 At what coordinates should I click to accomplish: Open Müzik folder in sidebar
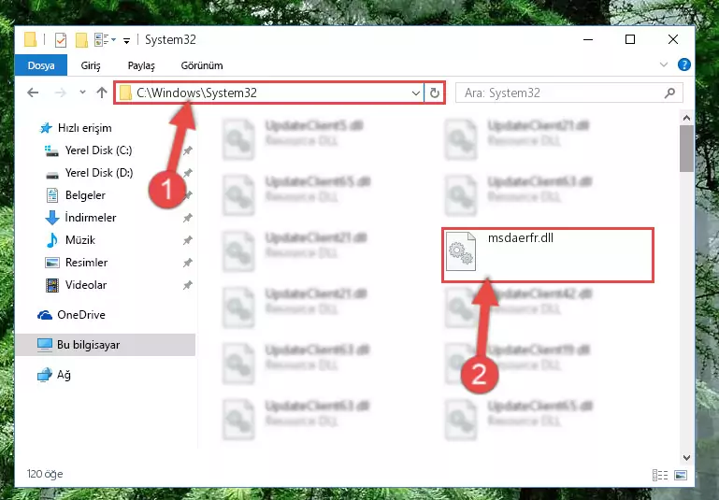[80, 240]
